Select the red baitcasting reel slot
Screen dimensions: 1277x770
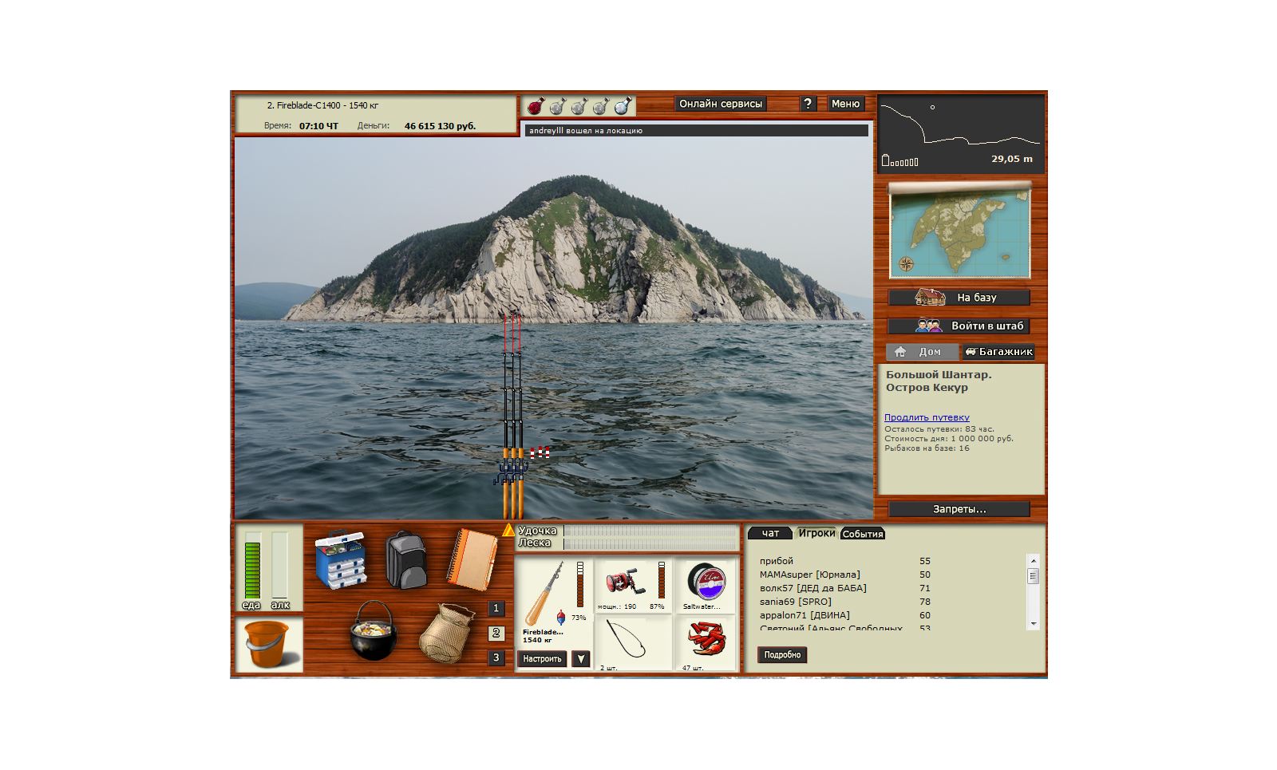(x=633, y=586)
